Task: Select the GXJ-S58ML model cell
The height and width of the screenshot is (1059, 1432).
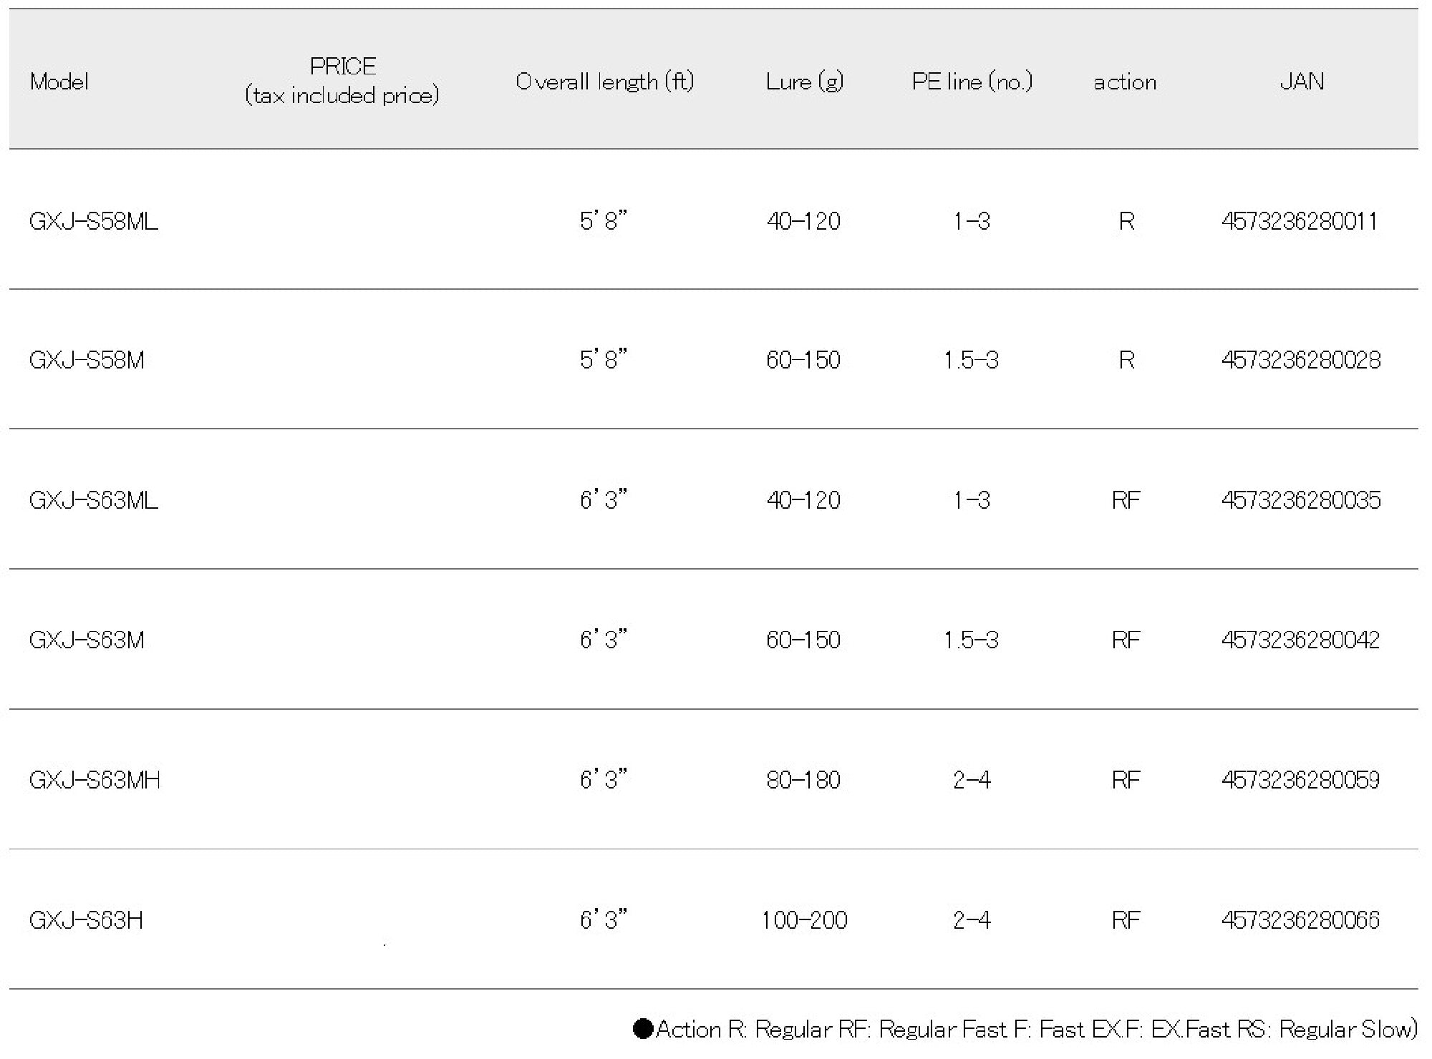Action: (94, 221)
